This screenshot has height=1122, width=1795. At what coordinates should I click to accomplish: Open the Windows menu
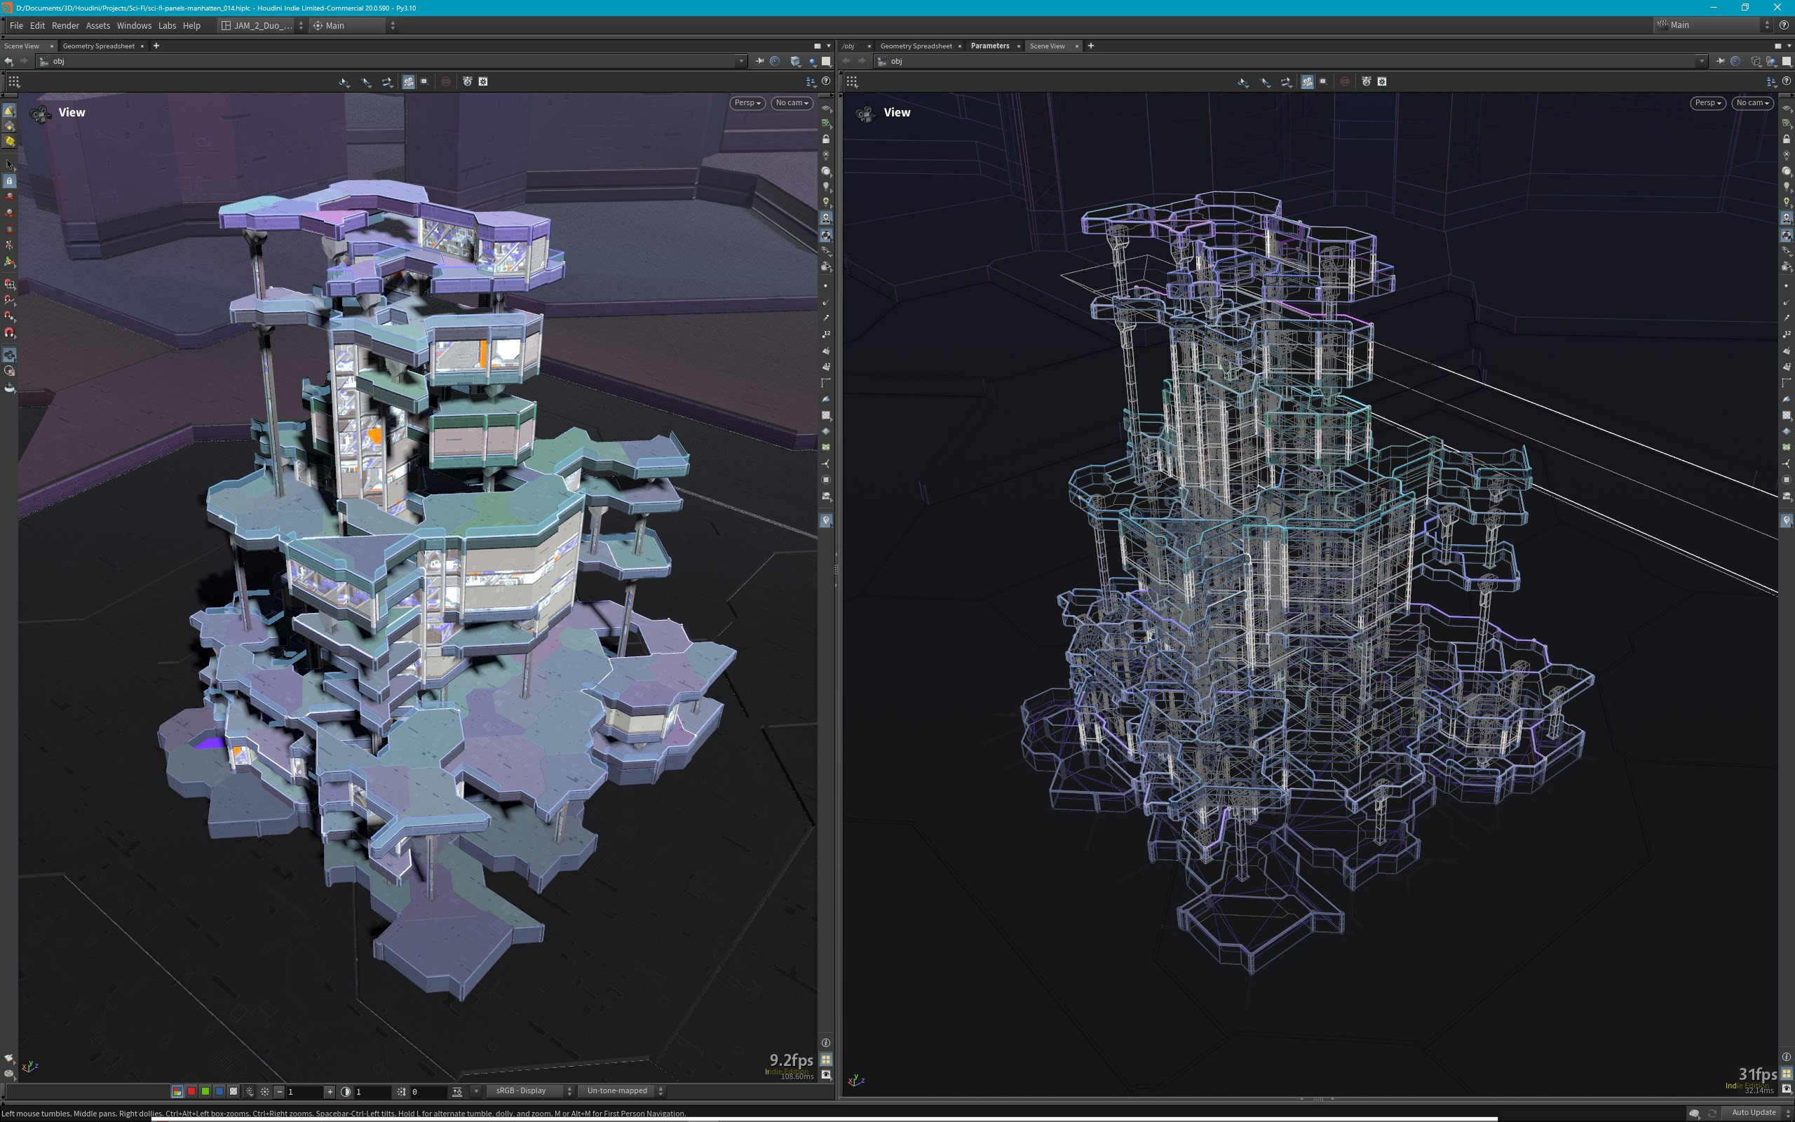133,25
